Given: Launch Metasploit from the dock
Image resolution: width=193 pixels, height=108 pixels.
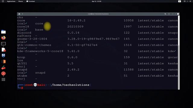Looking at the screenshot, I should 3,55.
